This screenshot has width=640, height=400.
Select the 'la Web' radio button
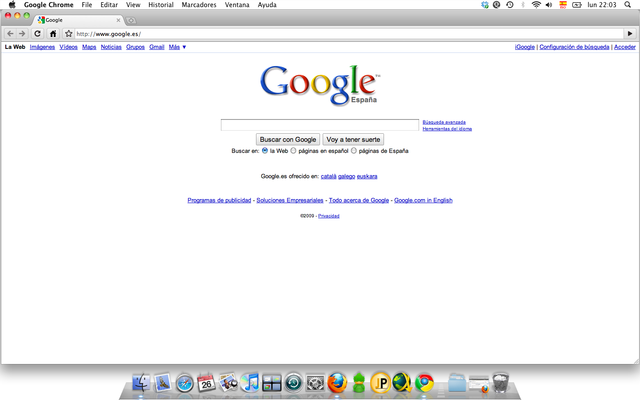coord(265,151)
